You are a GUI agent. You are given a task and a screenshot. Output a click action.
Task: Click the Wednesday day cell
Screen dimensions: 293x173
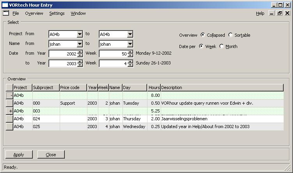click(135, 127)
